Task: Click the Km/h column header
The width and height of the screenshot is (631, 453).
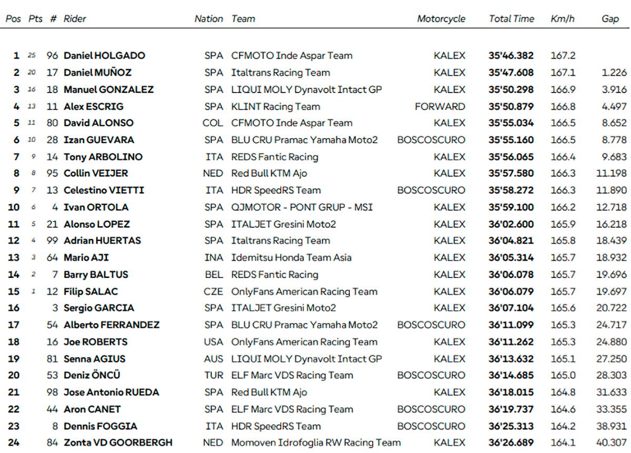Action: pyautogui.click(x=562, y=19)
